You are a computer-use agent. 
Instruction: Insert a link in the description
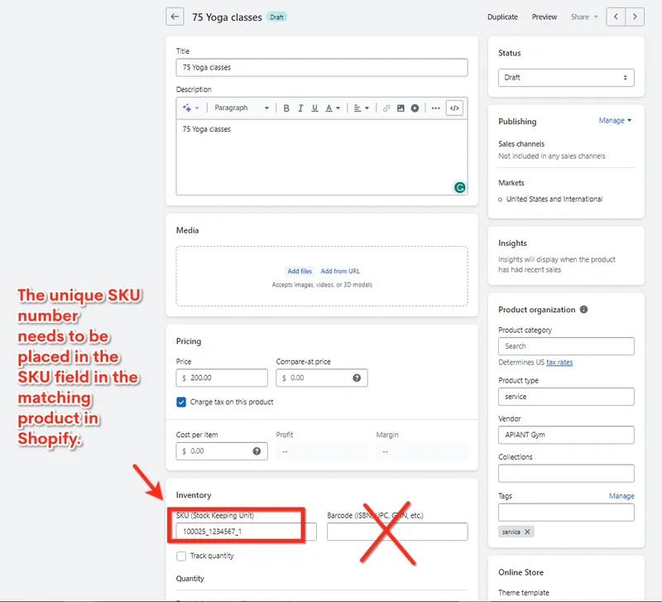pyautogui.click(x=386, y=108)
